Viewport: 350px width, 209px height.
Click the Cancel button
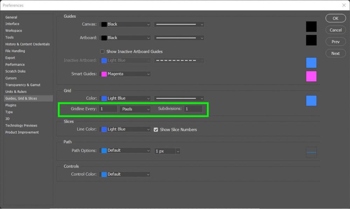point(336,30)
